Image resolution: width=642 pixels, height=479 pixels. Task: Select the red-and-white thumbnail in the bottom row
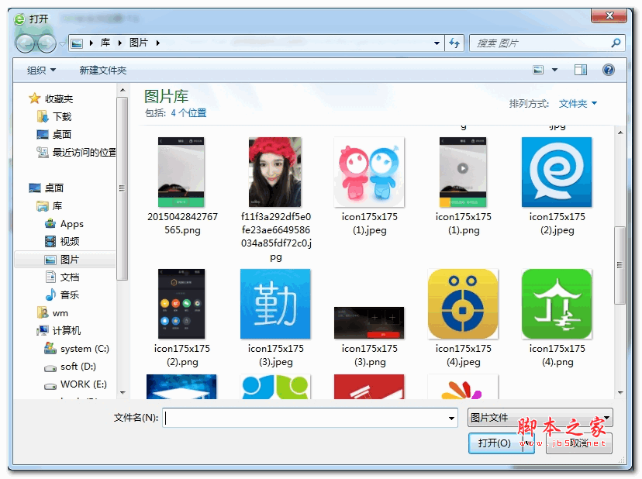[369, 386]
